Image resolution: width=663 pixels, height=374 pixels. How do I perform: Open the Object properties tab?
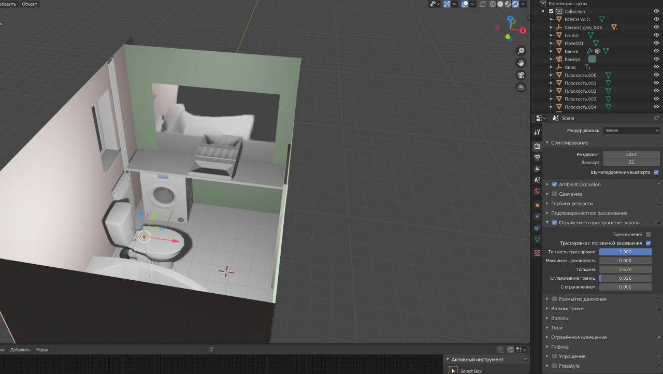(537, 205)
